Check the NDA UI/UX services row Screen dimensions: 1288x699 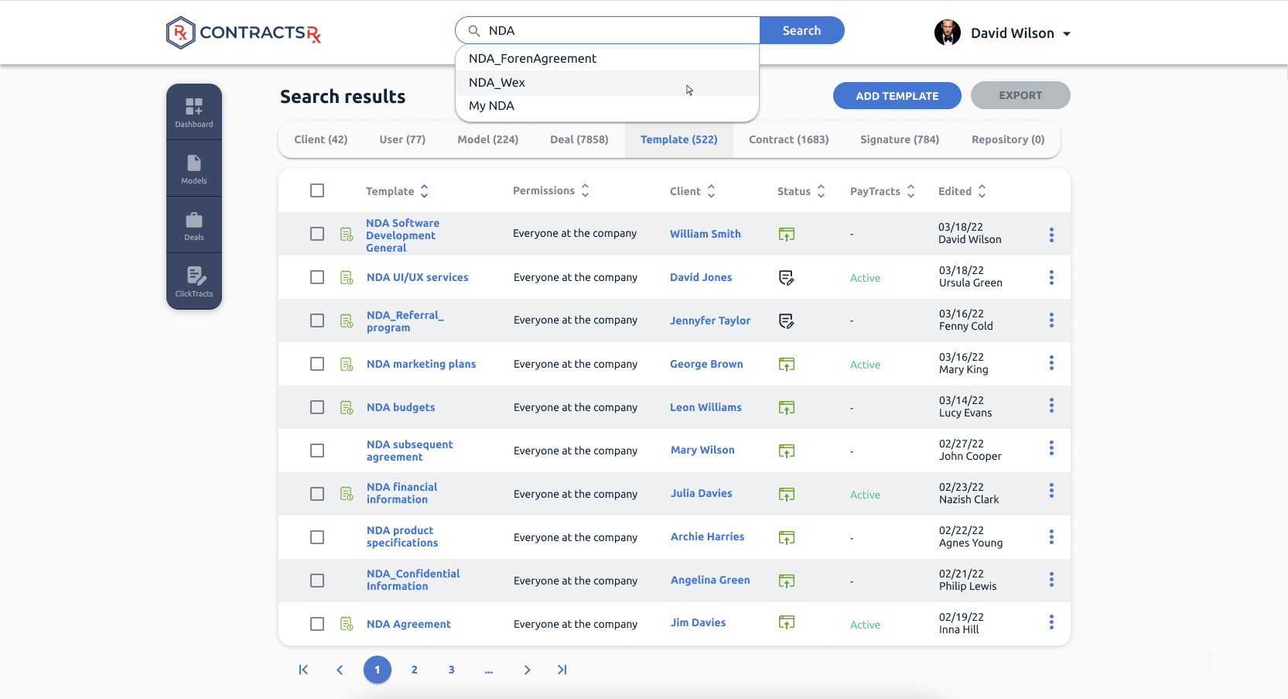point(317,277)
